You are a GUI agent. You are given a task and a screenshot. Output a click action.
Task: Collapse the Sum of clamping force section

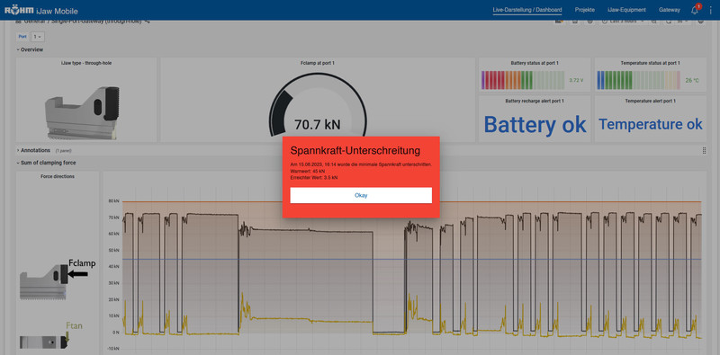point(46,163)
